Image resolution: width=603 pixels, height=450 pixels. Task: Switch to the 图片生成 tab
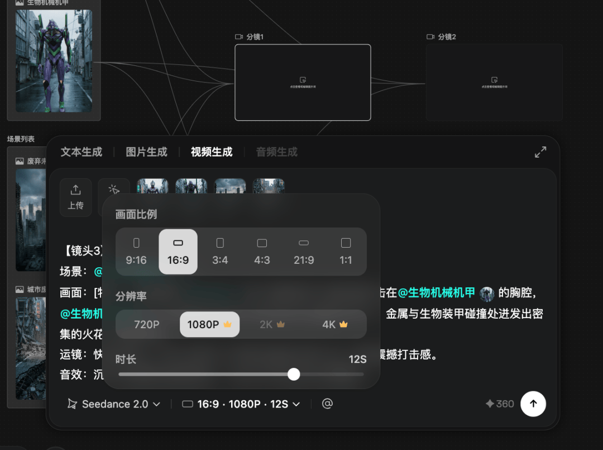[146, 152]
